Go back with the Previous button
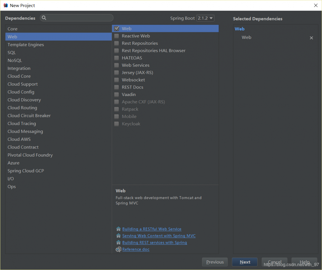322x270 pixels. pyautogui.click(x=215, y=262)
